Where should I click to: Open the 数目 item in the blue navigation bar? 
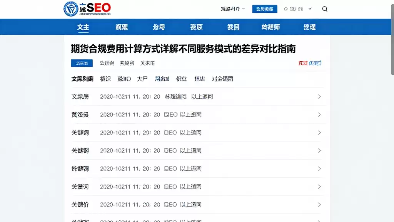click(x=233, y=27)
